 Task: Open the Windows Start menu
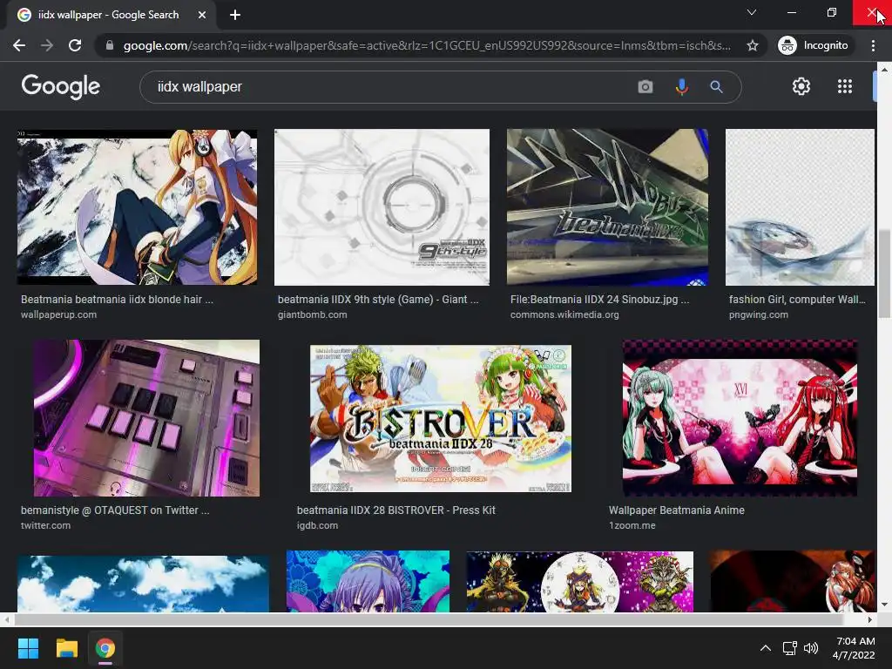tap(28, 648)
